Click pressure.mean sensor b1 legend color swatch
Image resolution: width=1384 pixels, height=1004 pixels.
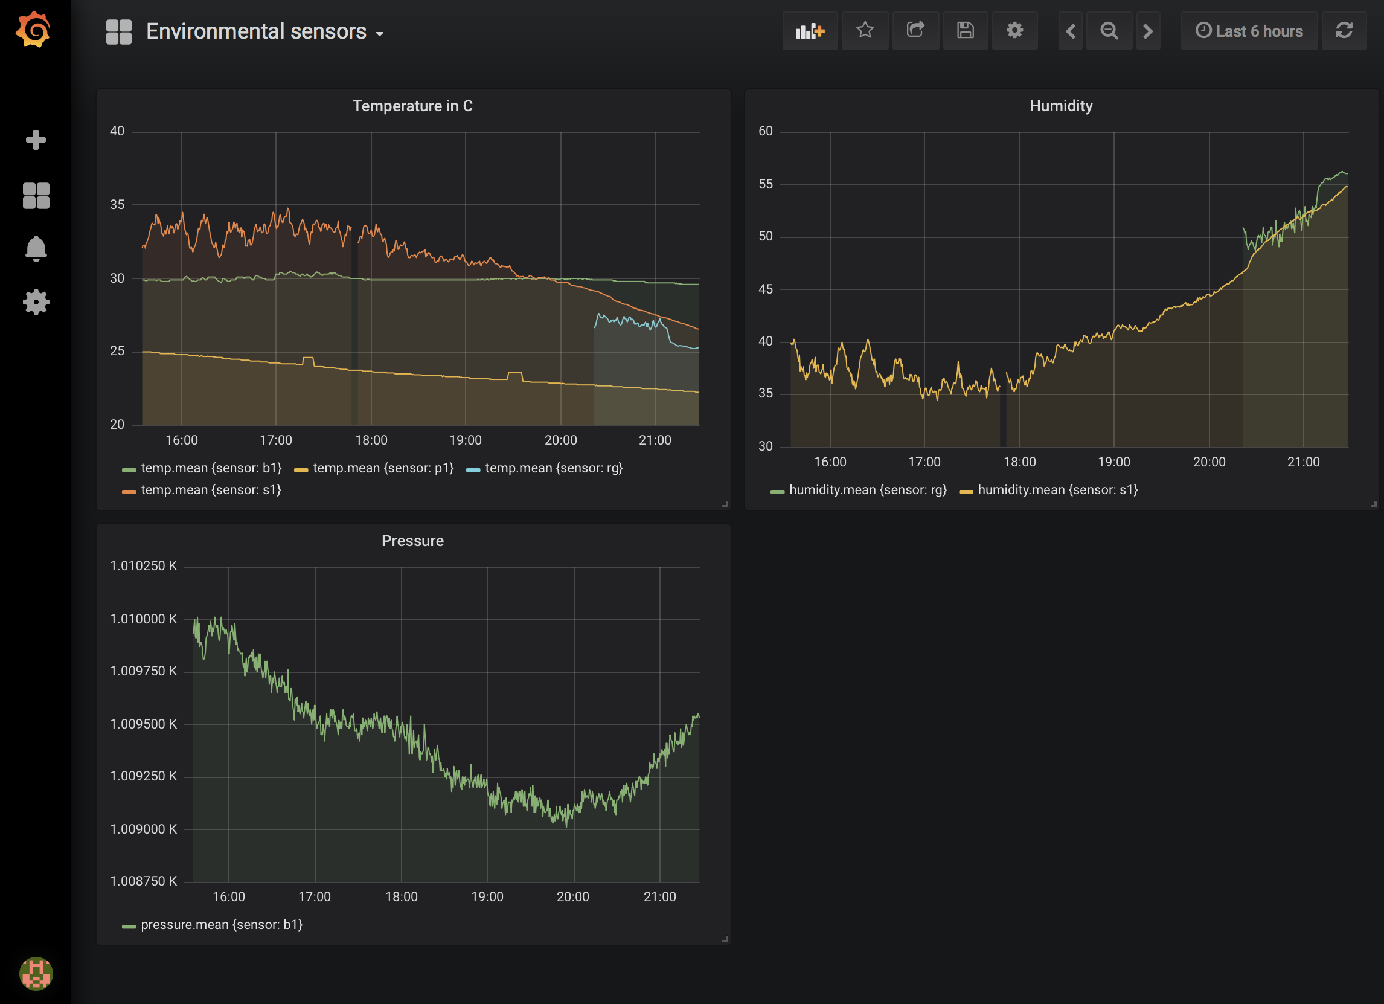coord(129,926)
